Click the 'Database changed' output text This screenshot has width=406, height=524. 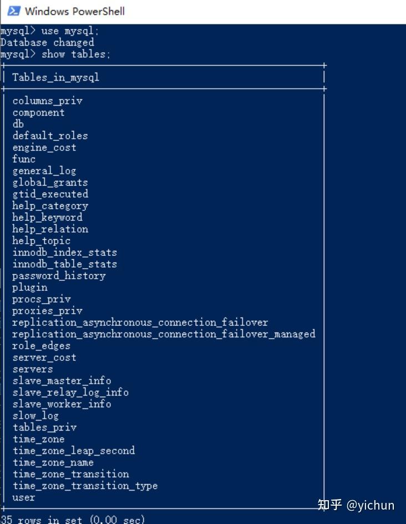point(47,42)
